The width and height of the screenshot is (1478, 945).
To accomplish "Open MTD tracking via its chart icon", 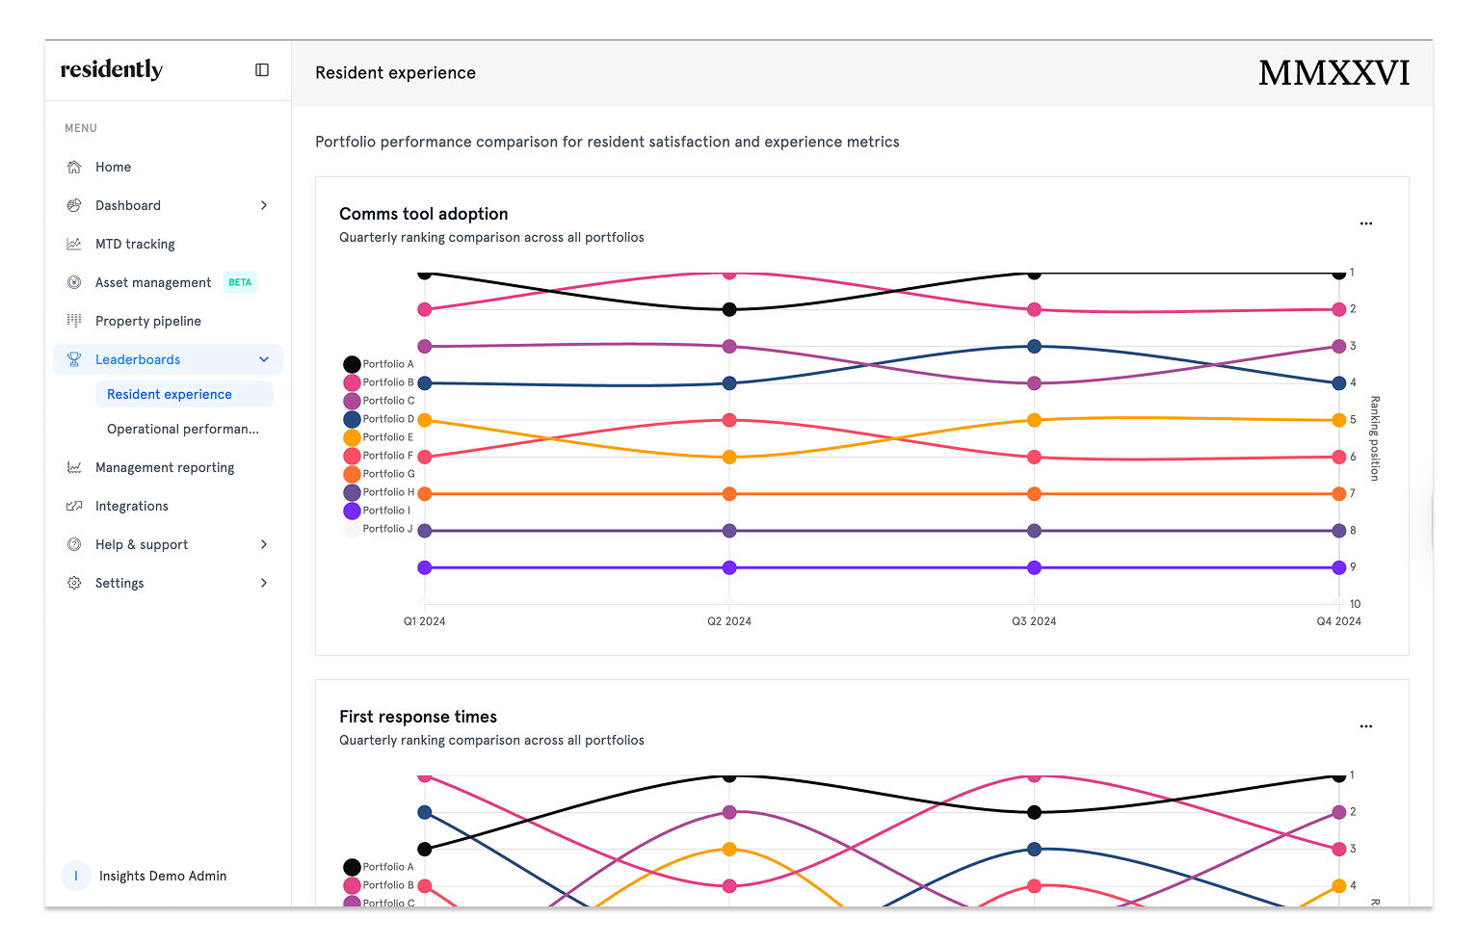I will (74, 244).
